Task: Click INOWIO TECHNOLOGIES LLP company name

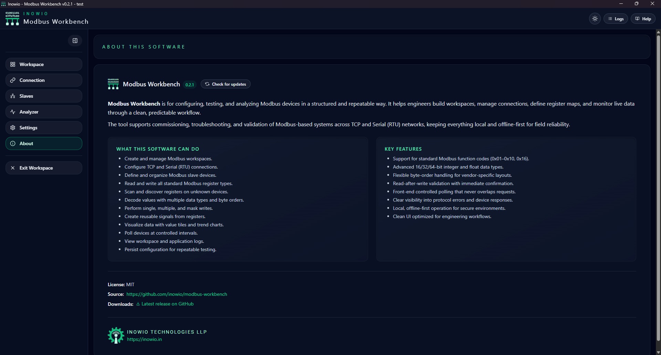Action: point(167,332)
